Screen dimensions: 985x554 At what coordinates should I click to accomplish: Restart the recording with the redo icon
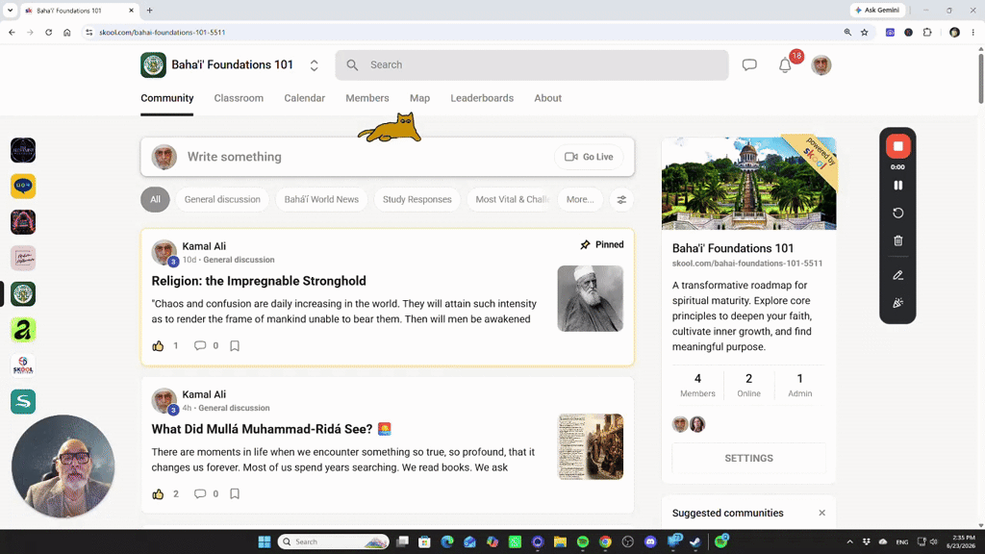point(897,213)
